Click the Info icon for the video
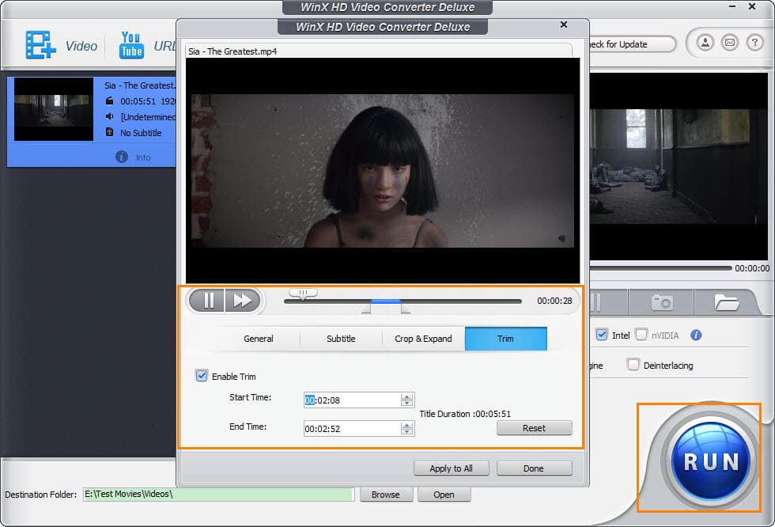Viewport: 775px width, 527px height. (122, 157)
